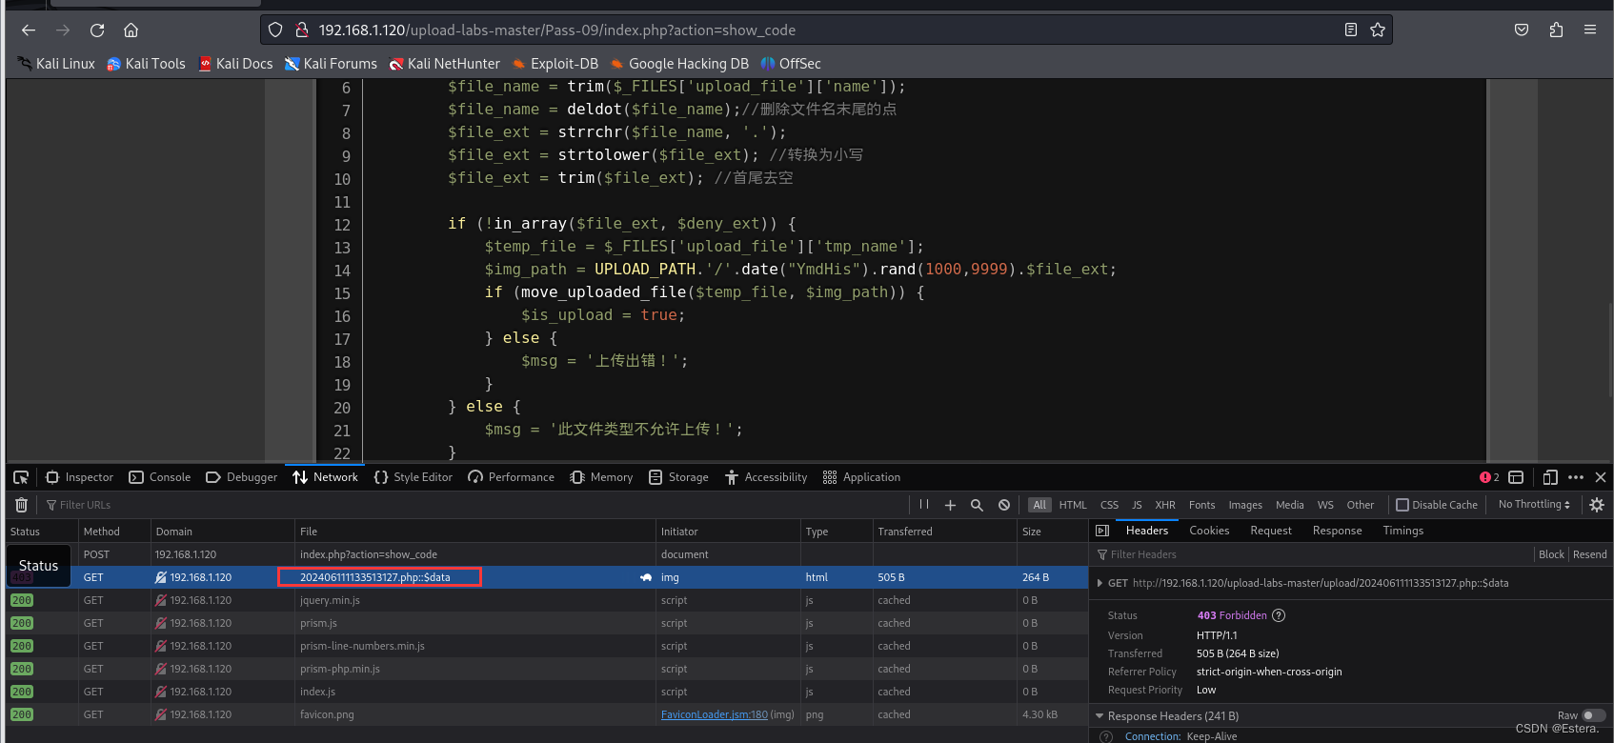Show site information shield icon
This screenshot has width=1614, height=743.
coord(275,30)
